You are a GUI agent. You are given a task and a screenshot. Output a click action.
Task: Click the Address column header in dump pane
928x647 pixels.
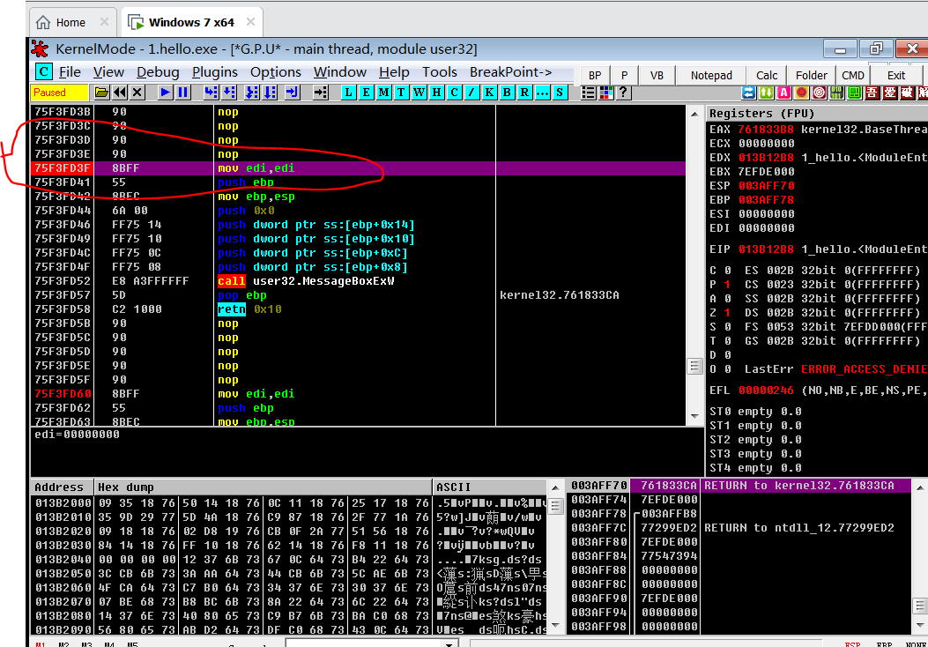tap(62, 487)
